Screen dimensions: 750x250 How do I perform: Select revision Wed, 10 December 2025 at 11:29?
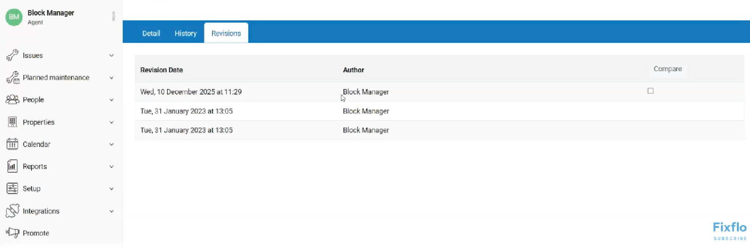(191, 92)
